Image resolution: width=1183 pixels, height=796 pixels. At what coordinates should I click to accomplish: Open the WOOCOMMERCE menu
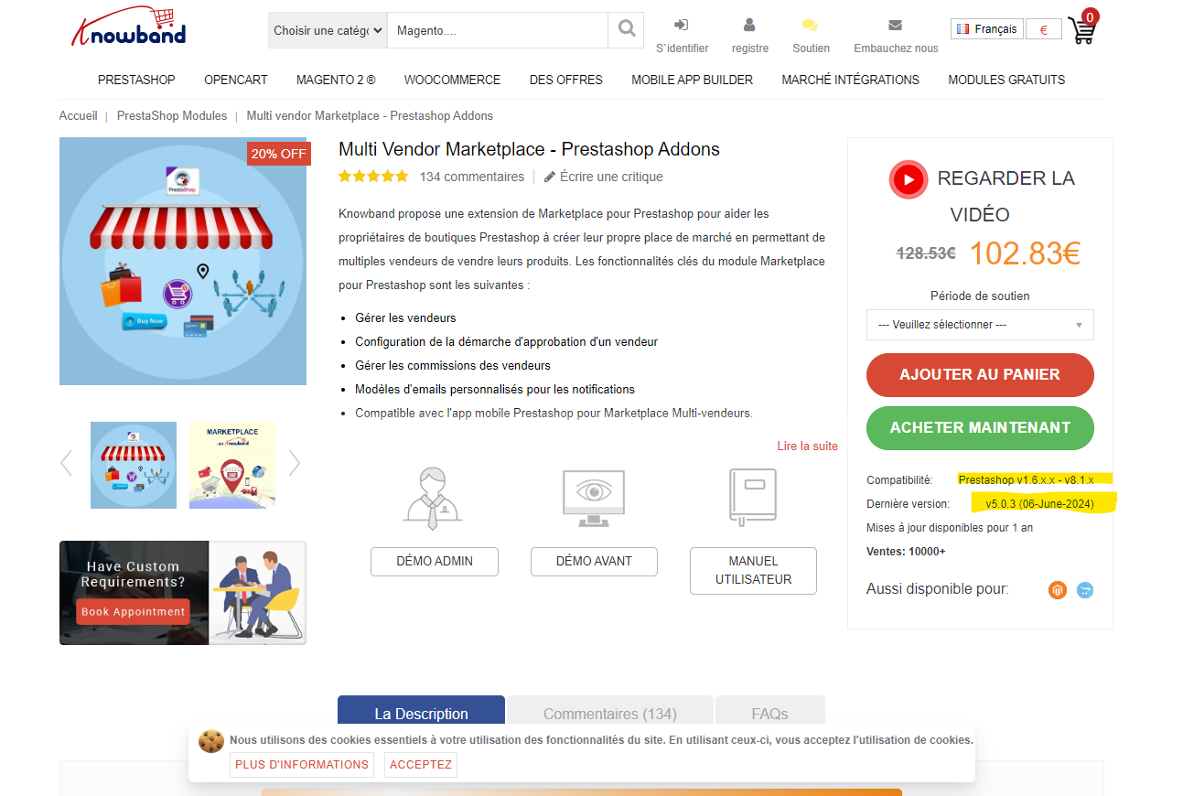[x=452, y=80]
